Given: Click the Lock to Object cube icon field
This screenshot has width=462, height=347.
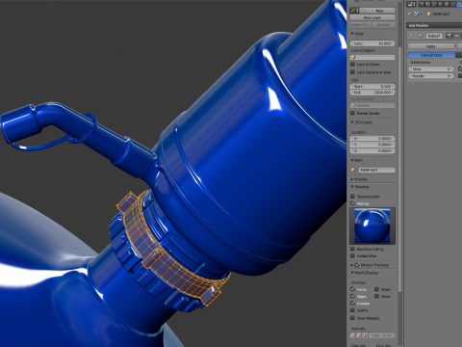Looking at the screenshot, I should (372, 57).
